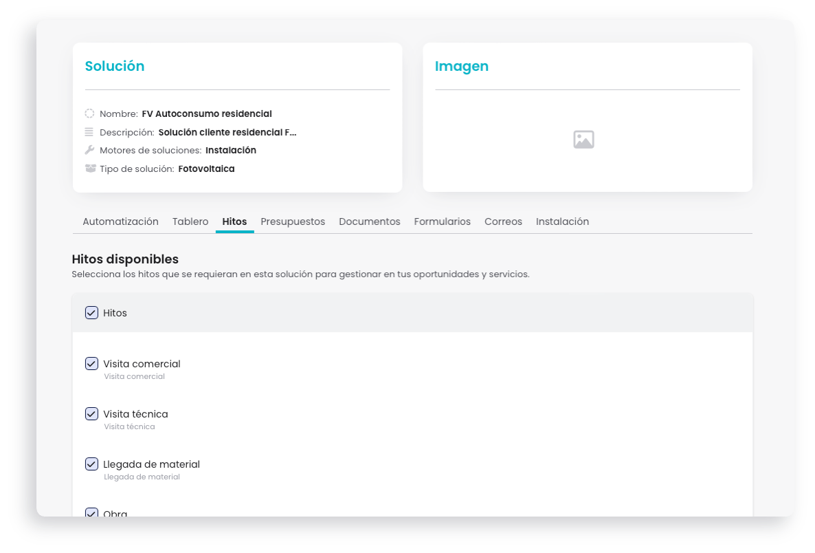The image size is (815, 553).
Task: Click the dashed circle icon beside Nombre
Action: pos(89,113)
